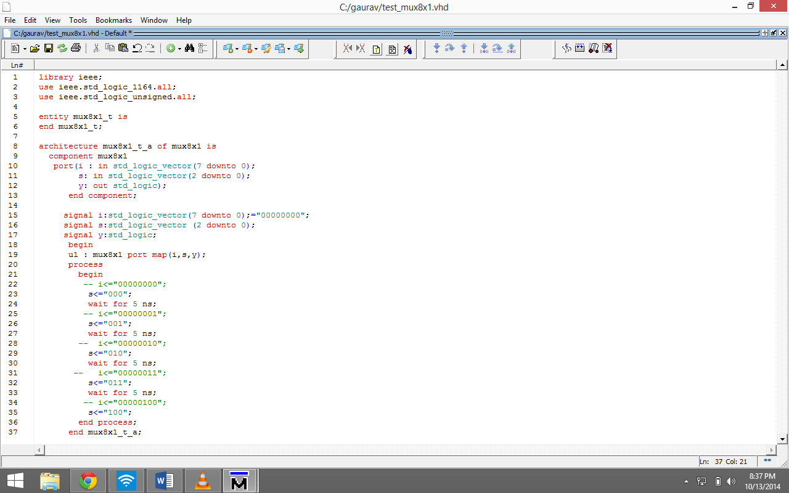Image resolution: width=789 pixels, height=493 pixels.
Task: Open the Delete Bookmark dropdown arrow
Action: (x=256, y=49)
